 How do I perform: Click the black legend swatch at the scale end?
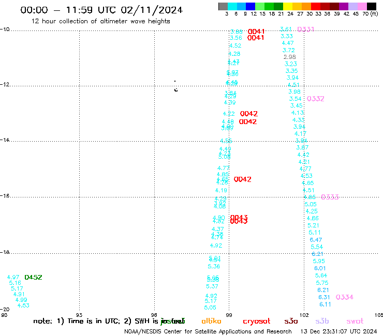point(371,6)
